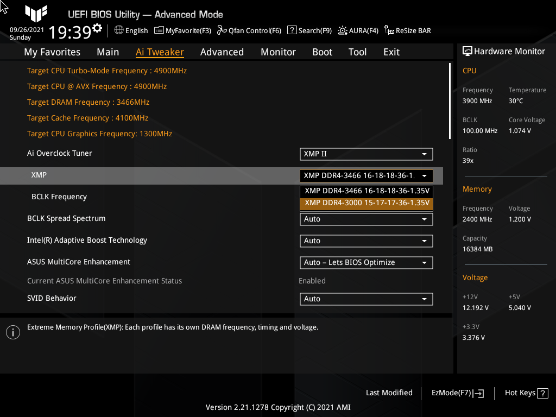This screenshot has width=556, height=417.
Task: Open the Ai Overclock Tuner dropdown
Action: (366, 154)
